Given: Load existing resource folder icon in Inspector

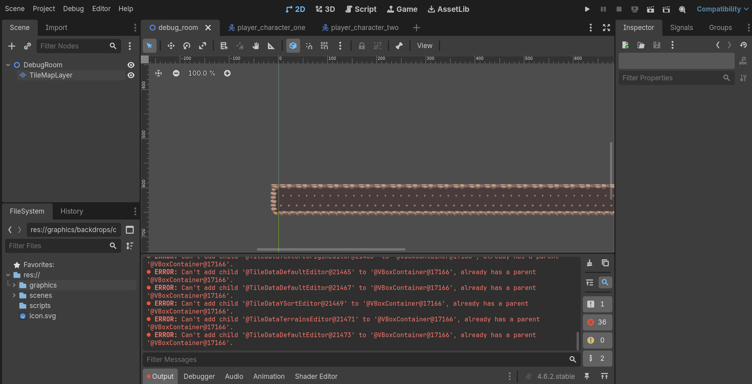Looking at the screenshot, I should 641,45.
